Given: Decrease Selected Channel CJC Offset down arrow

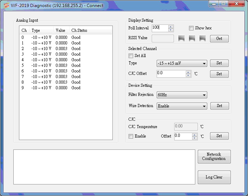Looking at the screenshot, I should pyautogui.click(x=188, y=76).
